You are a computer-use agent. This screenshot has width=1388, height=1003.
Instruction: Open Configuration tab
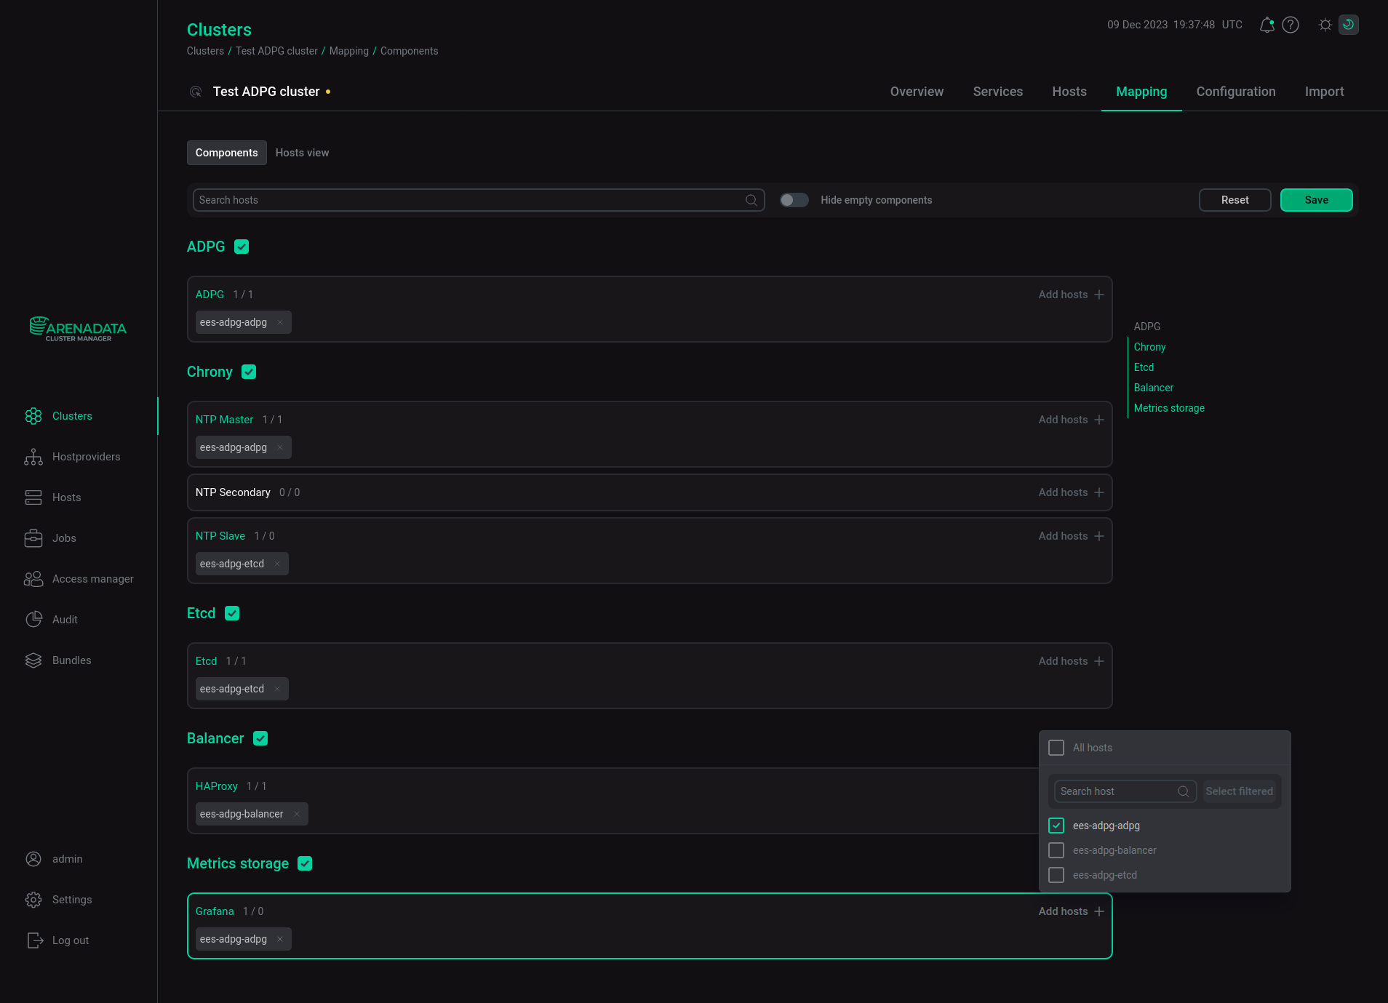(x=1235, y=92)
